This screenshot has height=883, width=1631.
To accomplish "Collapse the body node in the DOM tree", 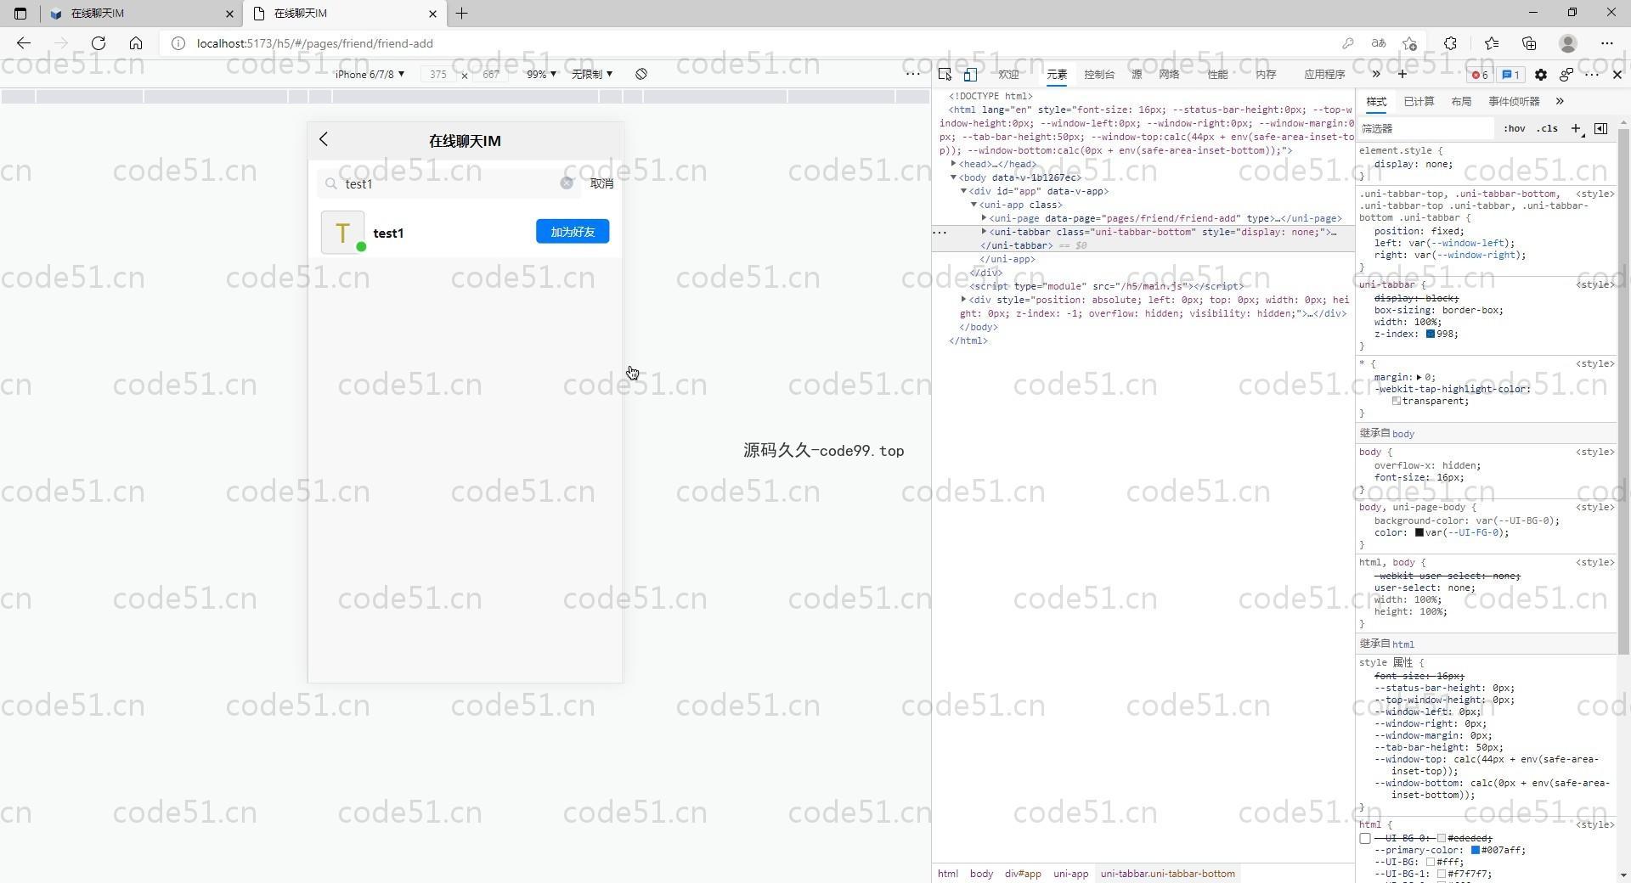I will click(x=954, y=177).
